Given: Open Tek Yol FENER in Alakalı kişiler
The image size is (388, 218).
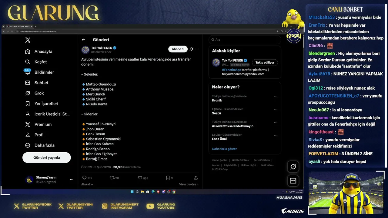Looking at the screenshot, I should pos(232,61).
